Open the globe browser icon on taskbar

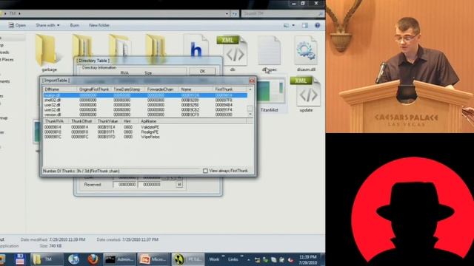pyautogui.click(x=73, y=259)
